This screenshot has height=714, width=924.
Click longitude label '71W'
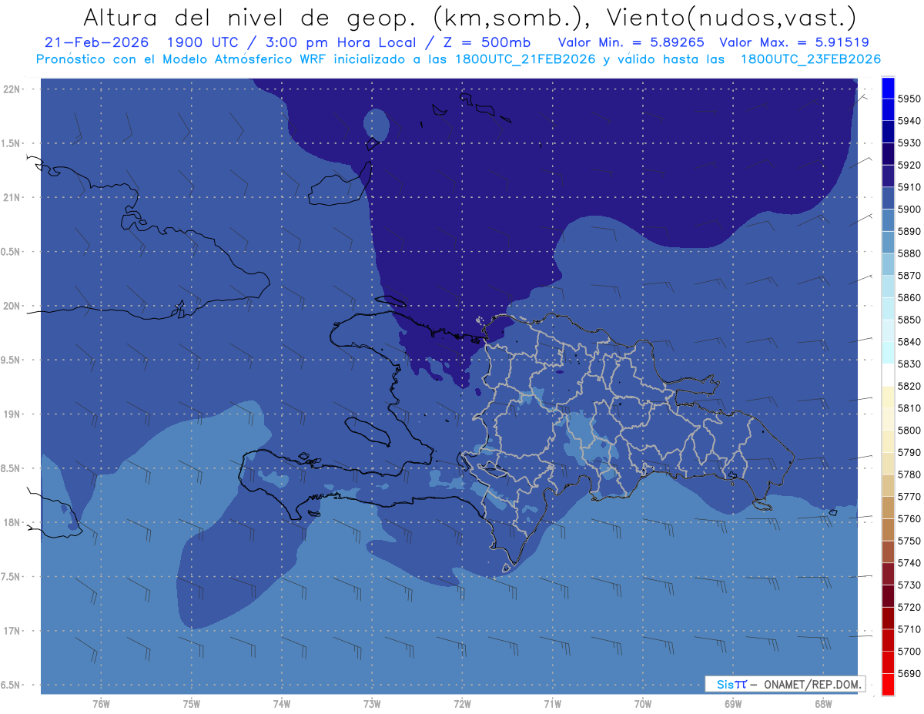[x=552, y=703]
